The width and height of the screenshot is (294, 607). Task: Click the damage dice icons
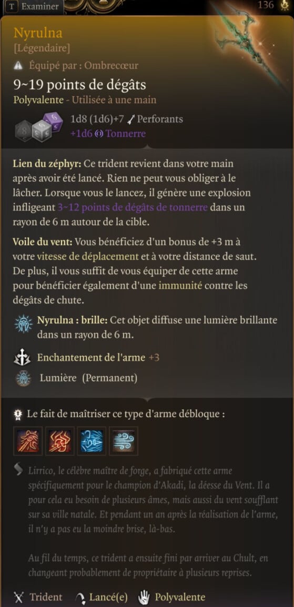tap(39, 126)
